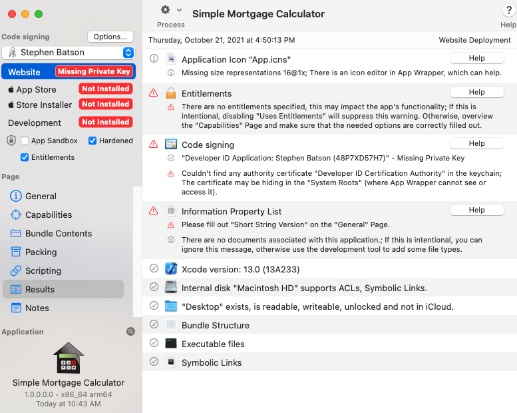The image size is (517, 413).
Task: Click Help button for Code signing row
Action: 477,143
